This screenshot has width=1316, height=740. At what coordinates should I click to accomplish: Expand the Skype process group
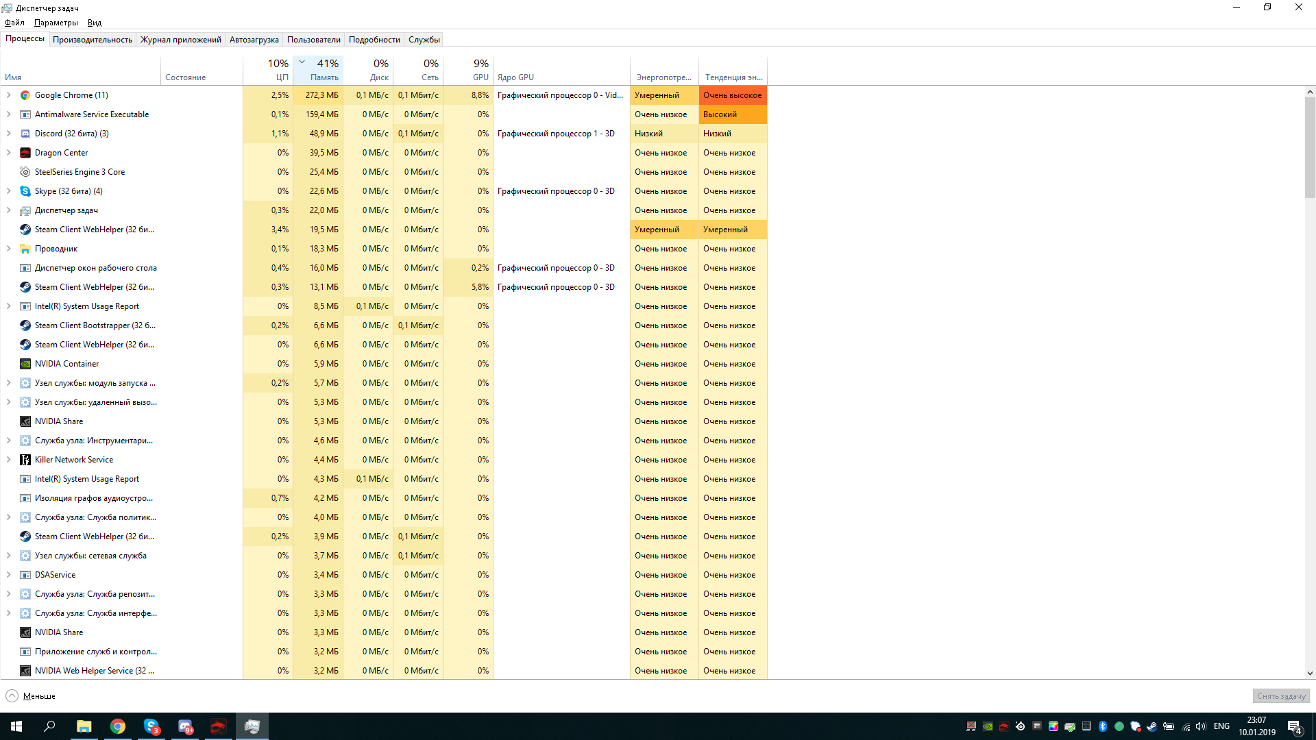[x=9, y=190]
